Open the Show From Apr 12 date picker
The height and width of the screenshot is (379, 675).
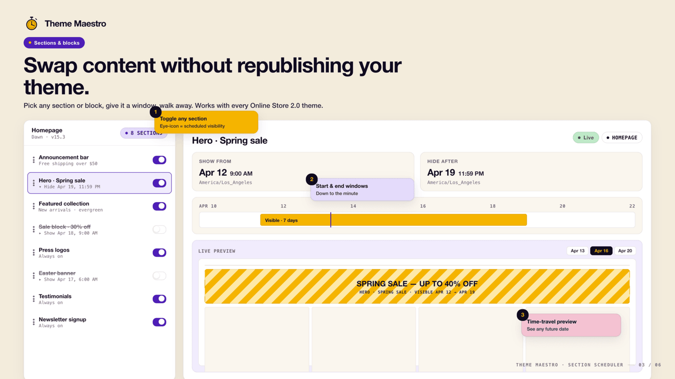coord(303,172)
